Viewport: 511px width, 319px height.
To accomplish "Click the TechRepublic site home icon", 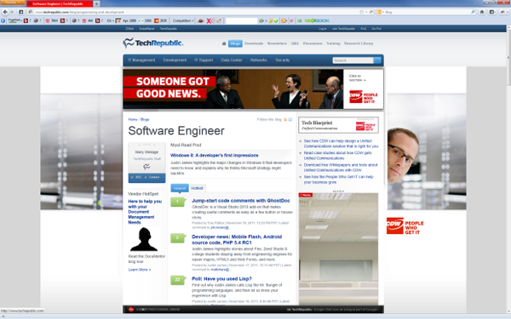I will tap(224, 43).
